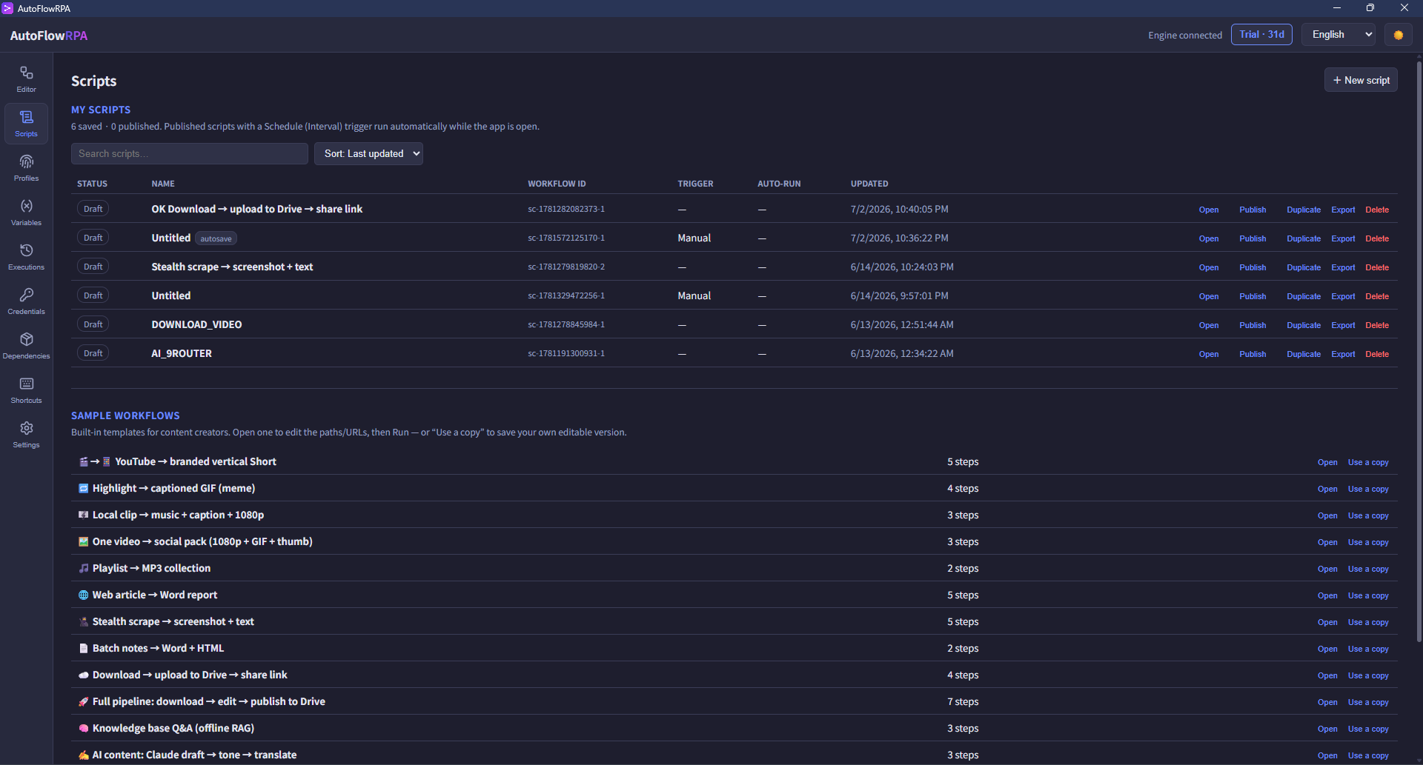Click the One video social pack icon
This screenshot has width=1423, height=765.
tap(84, 541)
